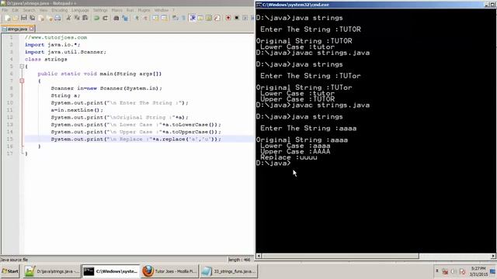Screen dimensions: 497x279
Task: Toggle synchronized vertical scrolling icon
Action: 155,18
